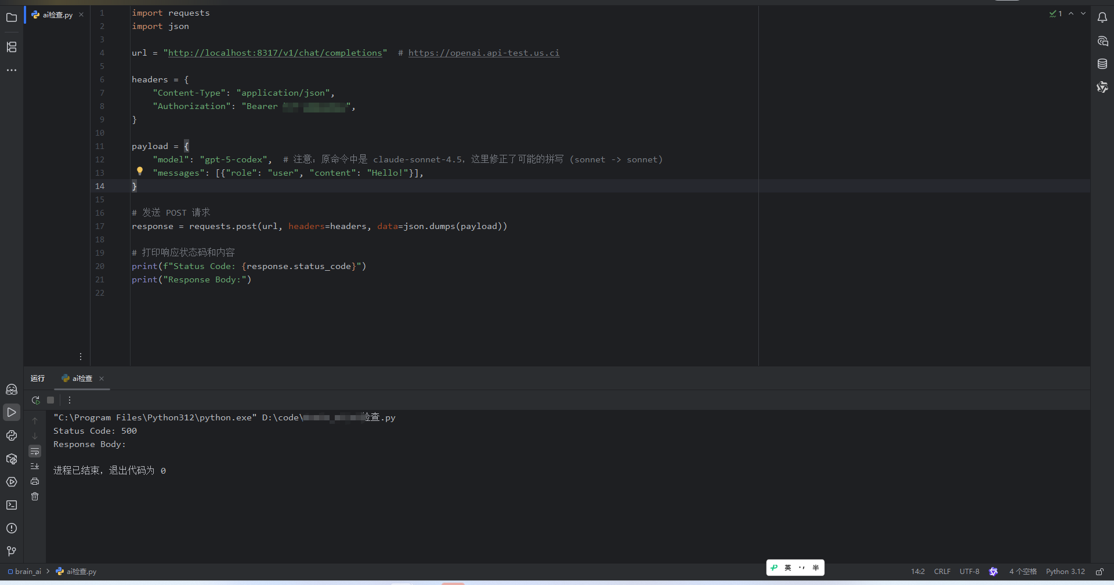Click the Rerun script icon
The width and height of the screenshot is (1114, 585).
coord(35,400)
